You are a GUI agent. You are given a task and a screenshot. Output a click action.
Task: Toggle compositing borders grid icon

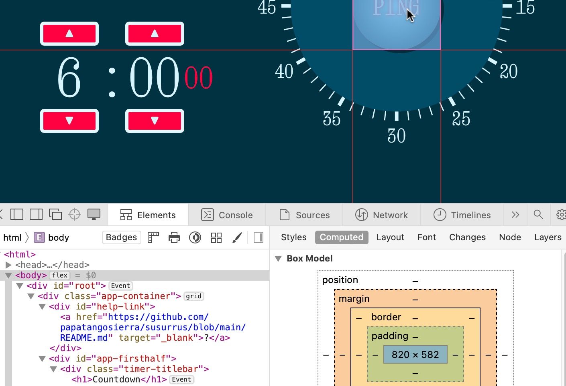[216, 237]
